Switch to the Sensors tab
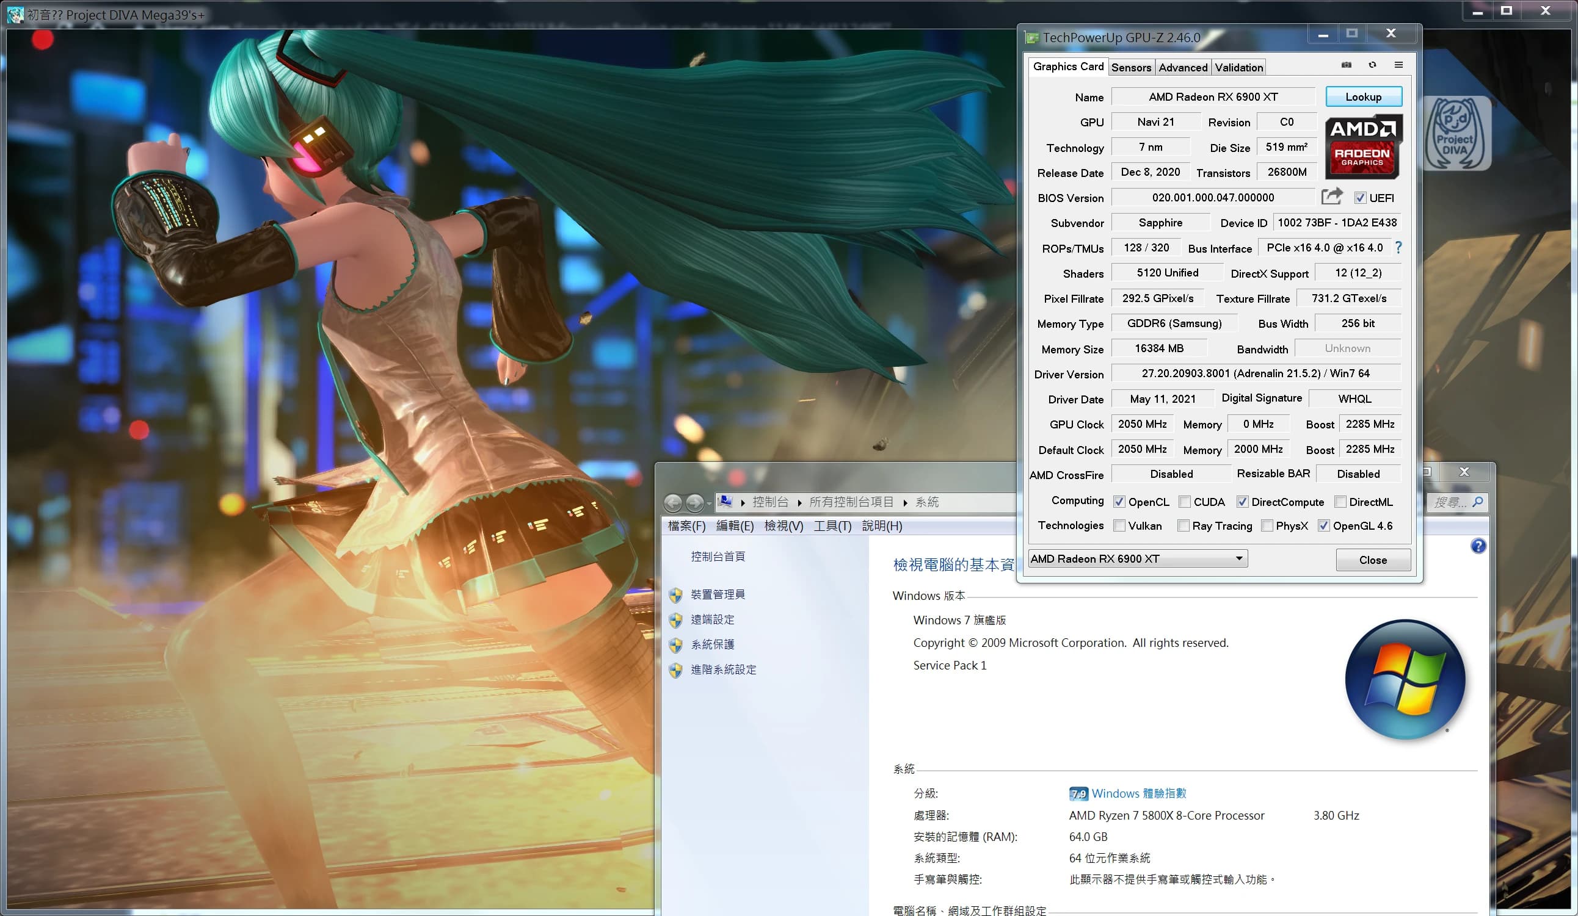The width and height of the screenshot is (1578, 916). point(1131,68)
